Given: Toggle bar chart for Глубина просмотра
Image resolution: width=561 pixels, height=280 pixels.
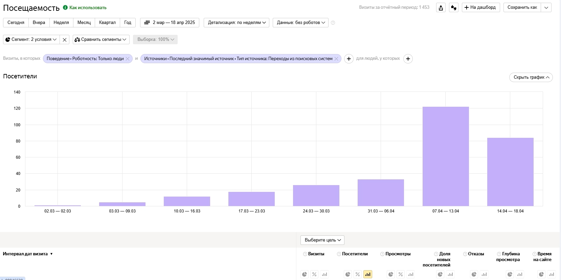Looking at the screenshot, I should [520, 274].
